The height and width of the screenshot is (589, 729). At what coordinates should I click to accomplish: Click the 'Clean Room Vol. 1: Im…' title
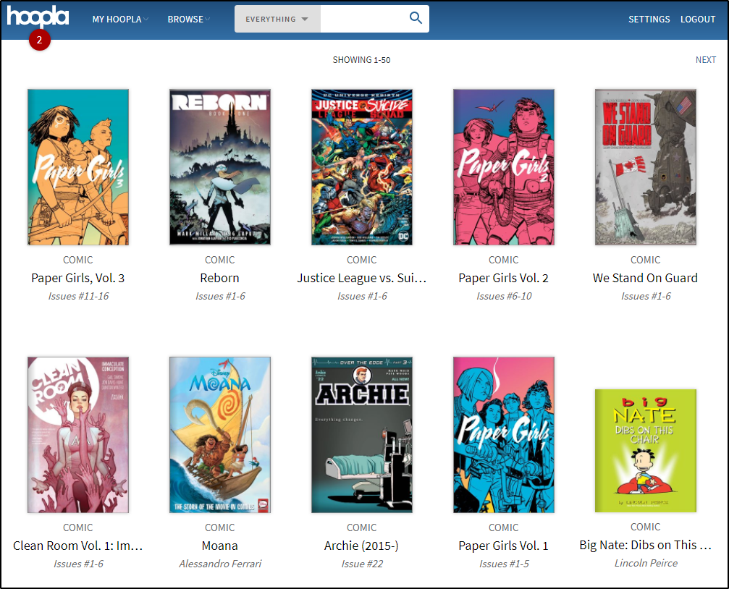(78, 546)
